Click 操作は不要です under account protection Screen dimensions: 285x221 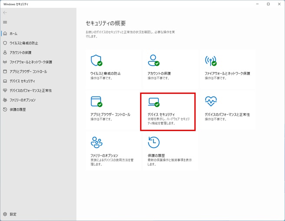(158, 78)
